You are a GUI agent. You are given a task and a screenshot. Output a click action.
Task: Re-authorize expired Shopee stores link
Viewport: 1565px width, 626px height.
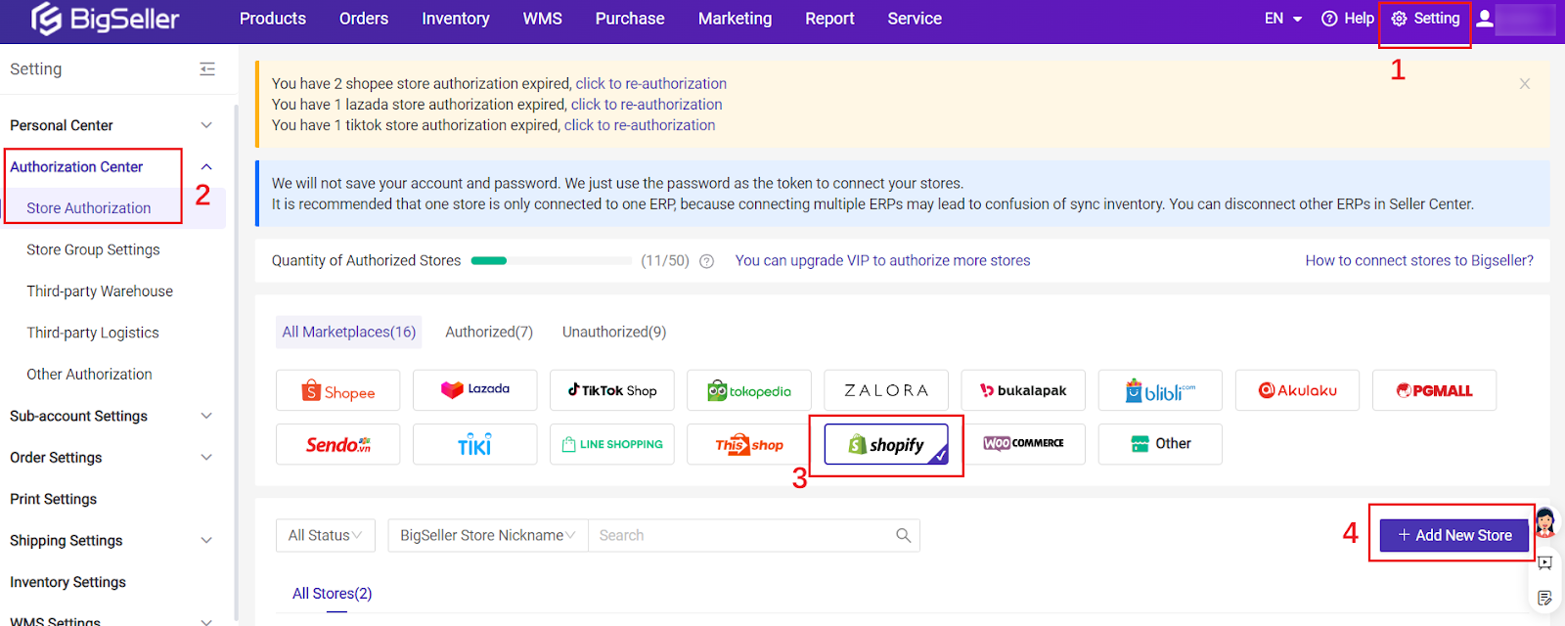click(651, 84)
